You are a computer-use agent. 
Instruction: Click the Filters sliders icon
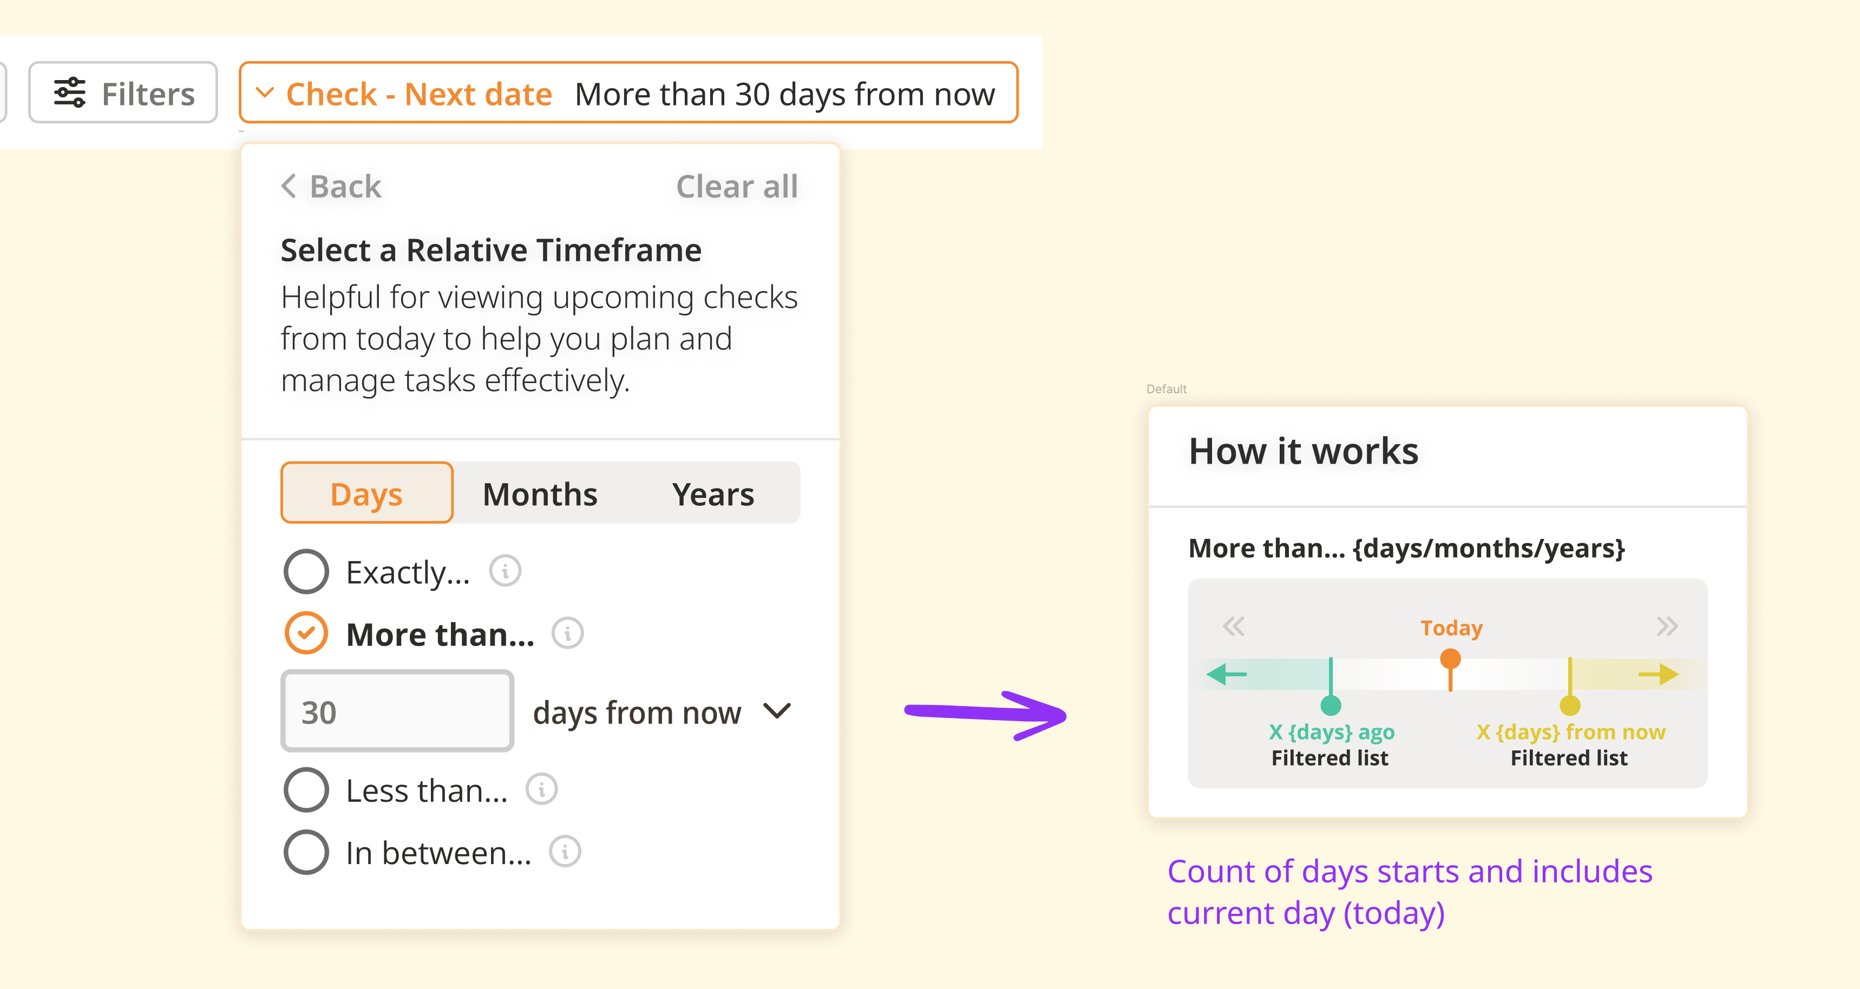70,93
